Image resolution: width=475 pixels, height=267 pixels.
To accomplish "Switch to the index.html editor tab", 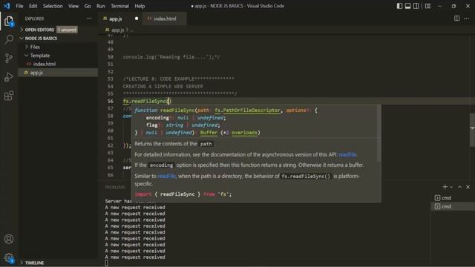I will (165, 19).
